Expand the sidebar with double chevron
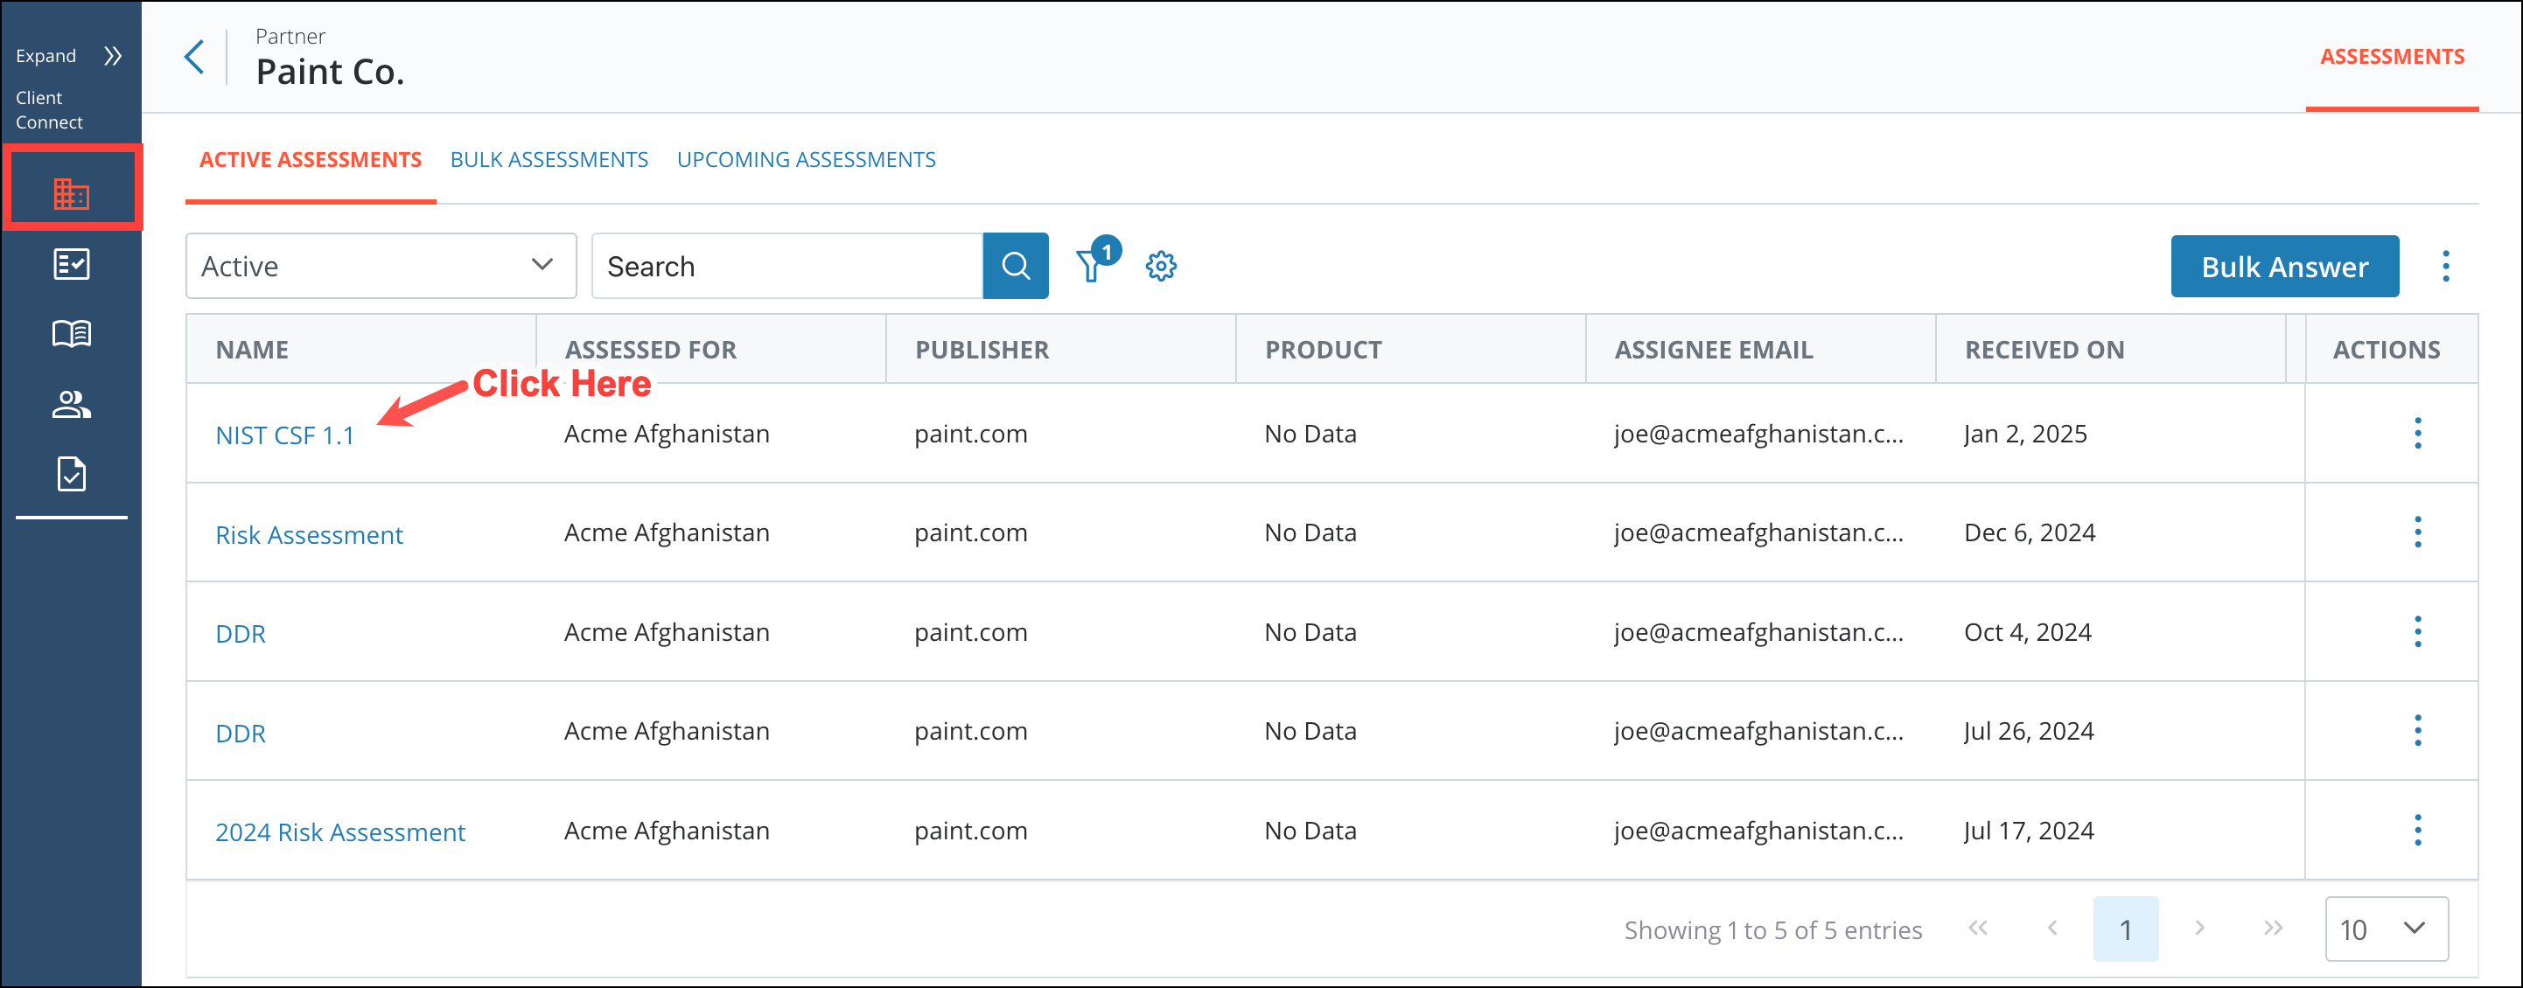Viewport: 2523px width, 988px height. [113, 56]
